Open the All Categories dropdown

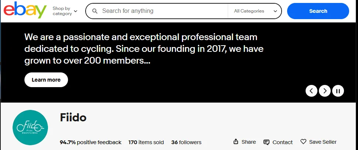click(255, 11)
